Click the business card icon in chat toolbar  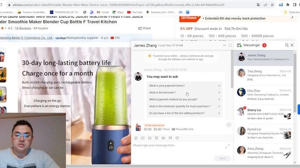pyautogui.click(x=164, y=138)
